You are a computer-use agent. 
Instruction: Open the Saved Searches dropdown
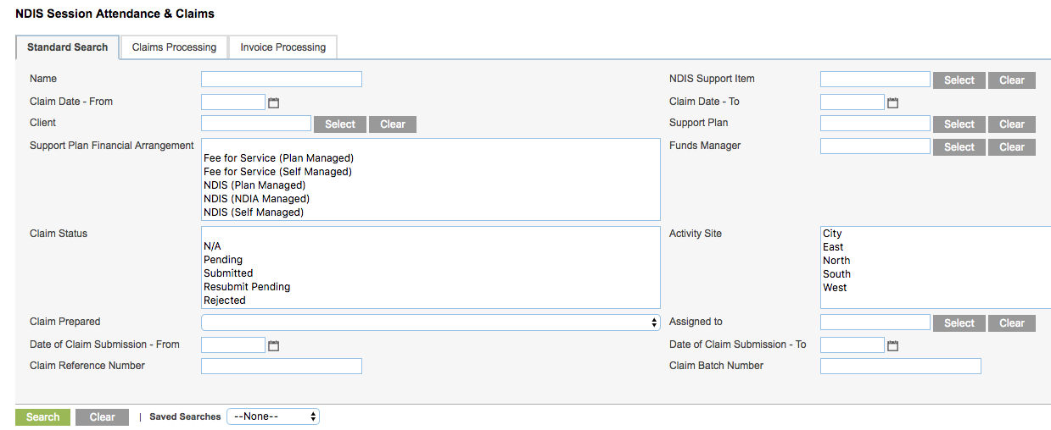(273, 416)
